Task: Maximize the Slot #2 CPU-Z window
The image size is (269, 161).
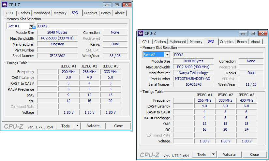Action: pyautogui.click(x=253, y=34)
